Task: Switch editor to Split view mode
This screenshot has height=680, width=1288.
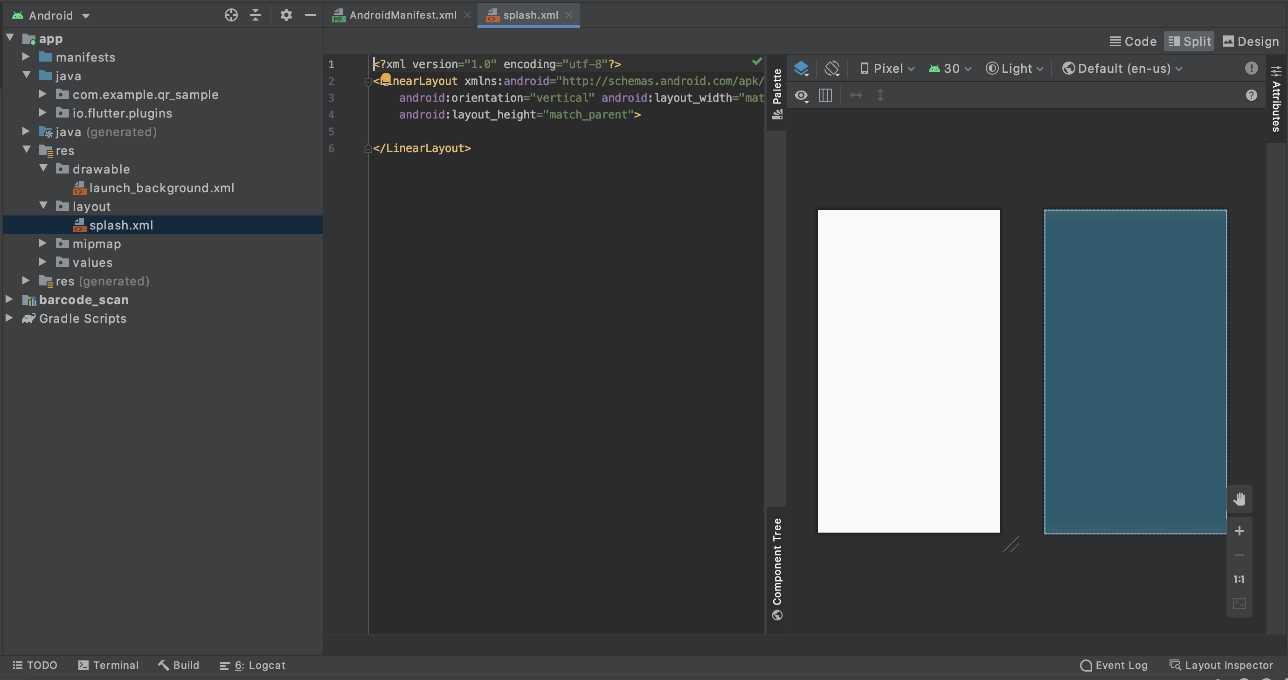Action: (1189, 42)
